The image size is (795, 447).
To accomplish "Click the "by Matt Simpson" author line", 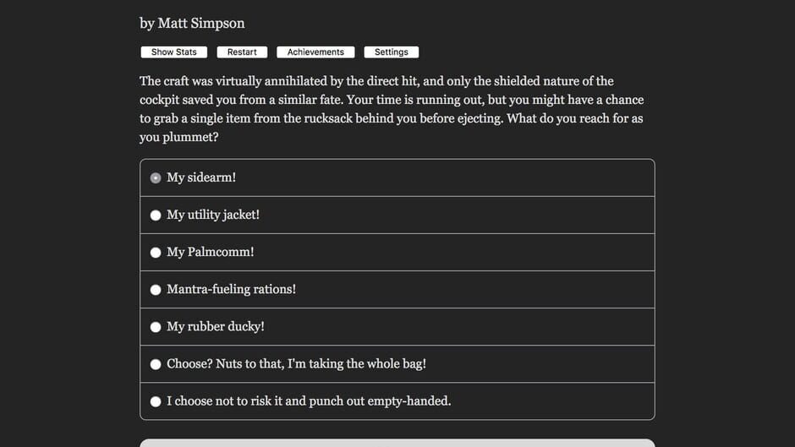I will 192,23.
